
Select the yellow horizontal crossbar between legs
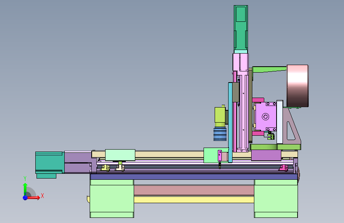(194, 200)
